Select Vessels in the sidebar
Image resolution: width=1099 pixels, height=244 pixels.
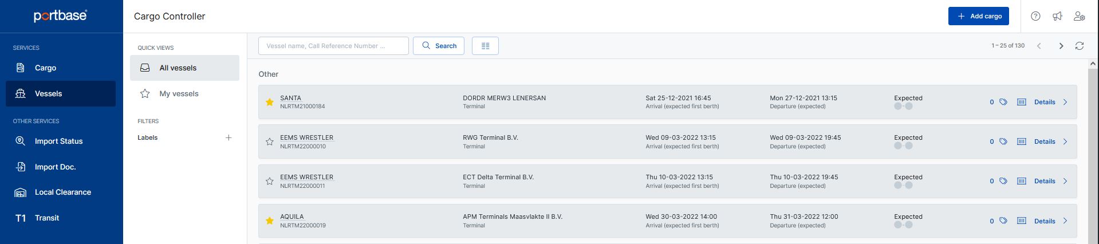[61, 93]
